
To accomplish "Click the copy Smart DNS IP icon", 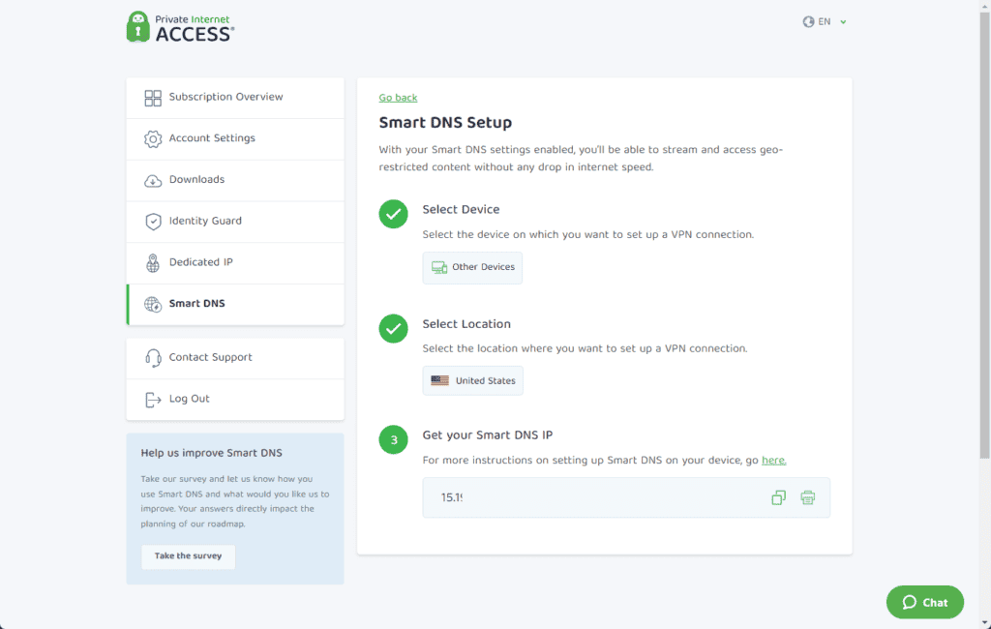I will (x=778, y=497).
